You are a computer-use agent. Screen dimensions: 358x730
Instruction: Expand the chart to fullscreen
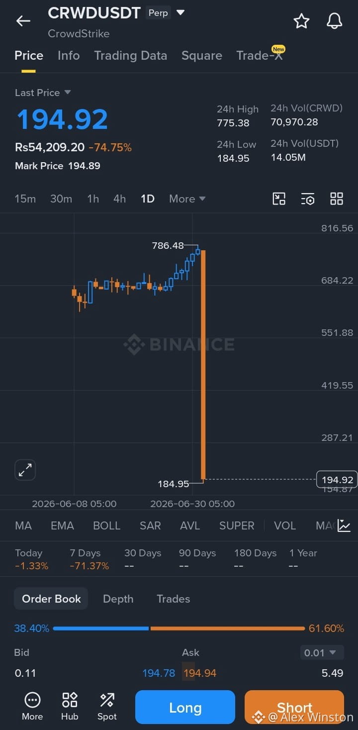point(25,470)
